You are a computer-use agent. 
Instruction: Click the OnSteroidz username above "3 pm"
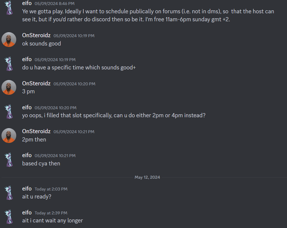(36, 84)
